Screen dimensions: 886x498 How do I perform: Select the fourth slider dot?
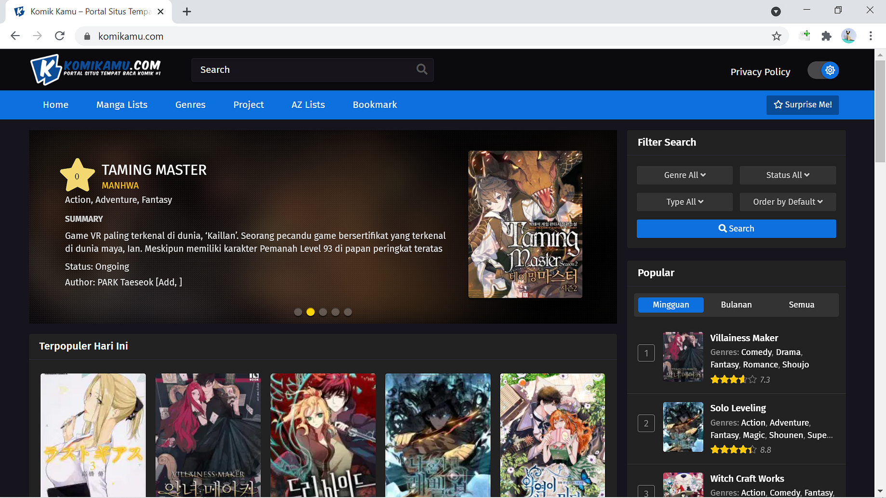tap(336, 312)
